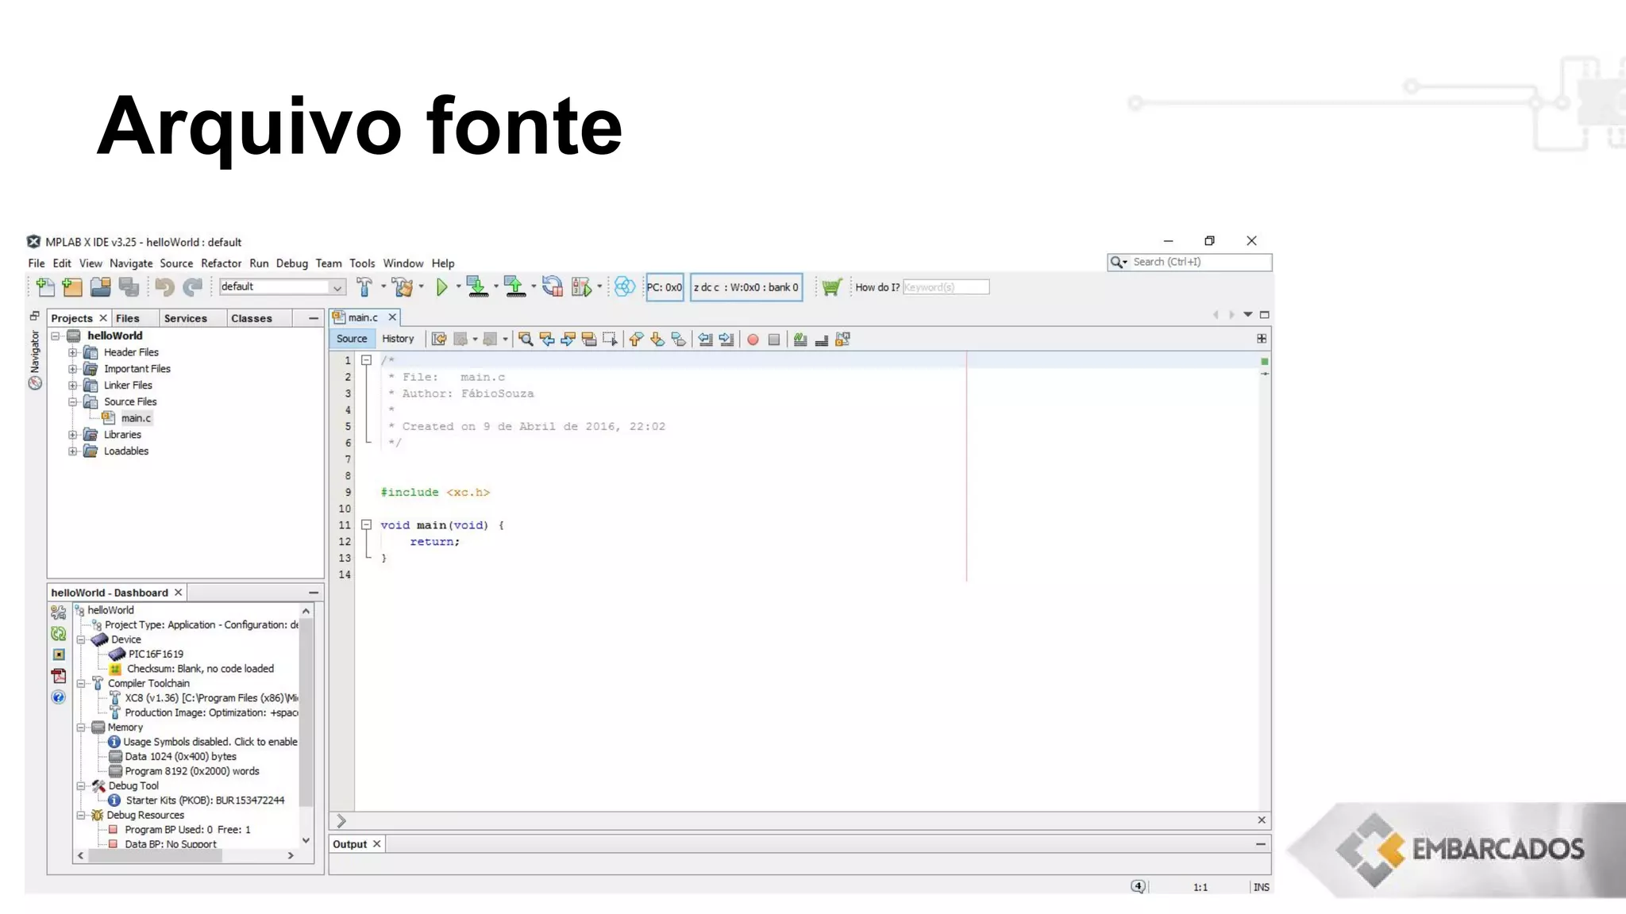
Task: Click the green Run Project arrow
Action: (x=442, y=287)
